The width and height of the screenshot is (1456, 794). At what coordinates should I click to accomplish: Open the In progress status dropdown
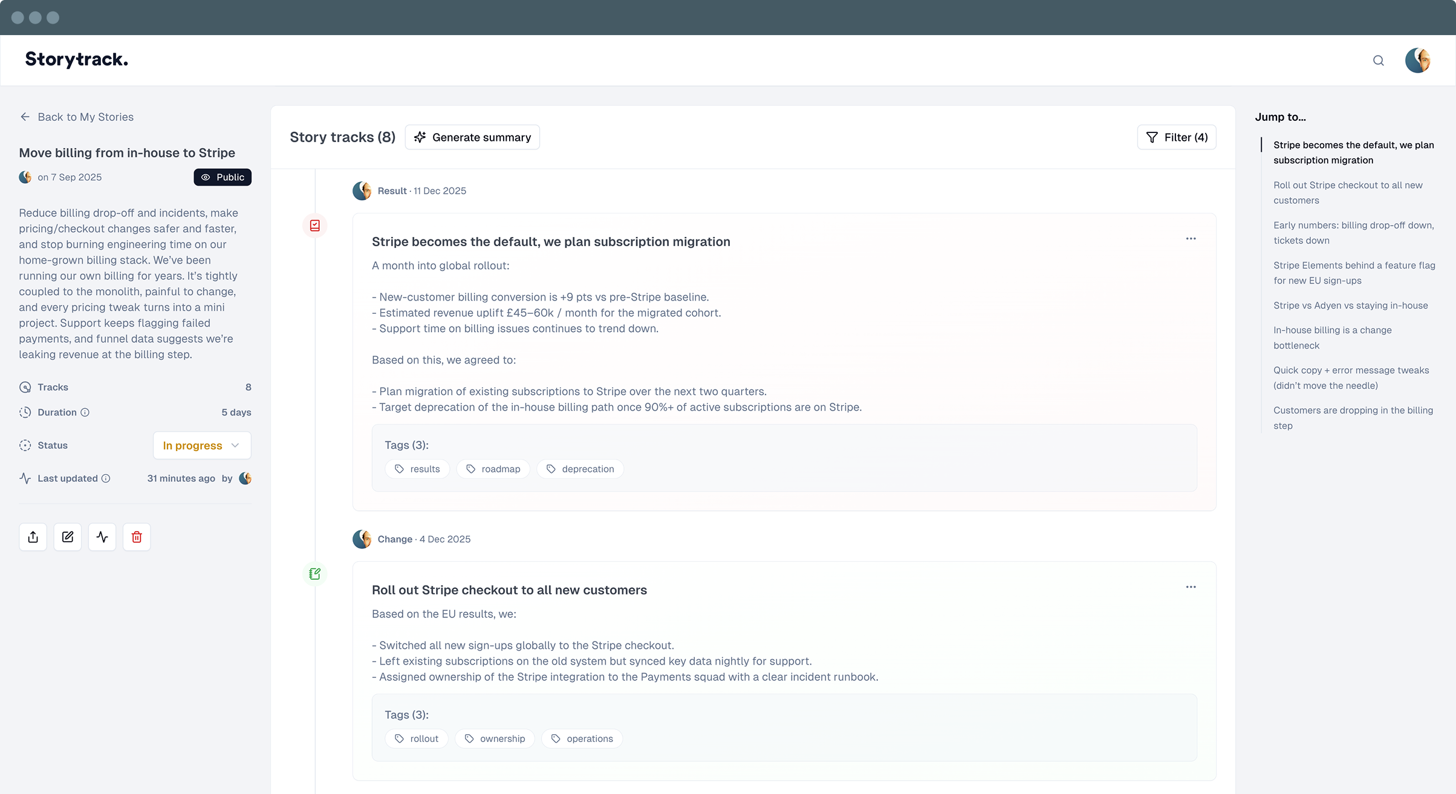click(x=202, y=445)
